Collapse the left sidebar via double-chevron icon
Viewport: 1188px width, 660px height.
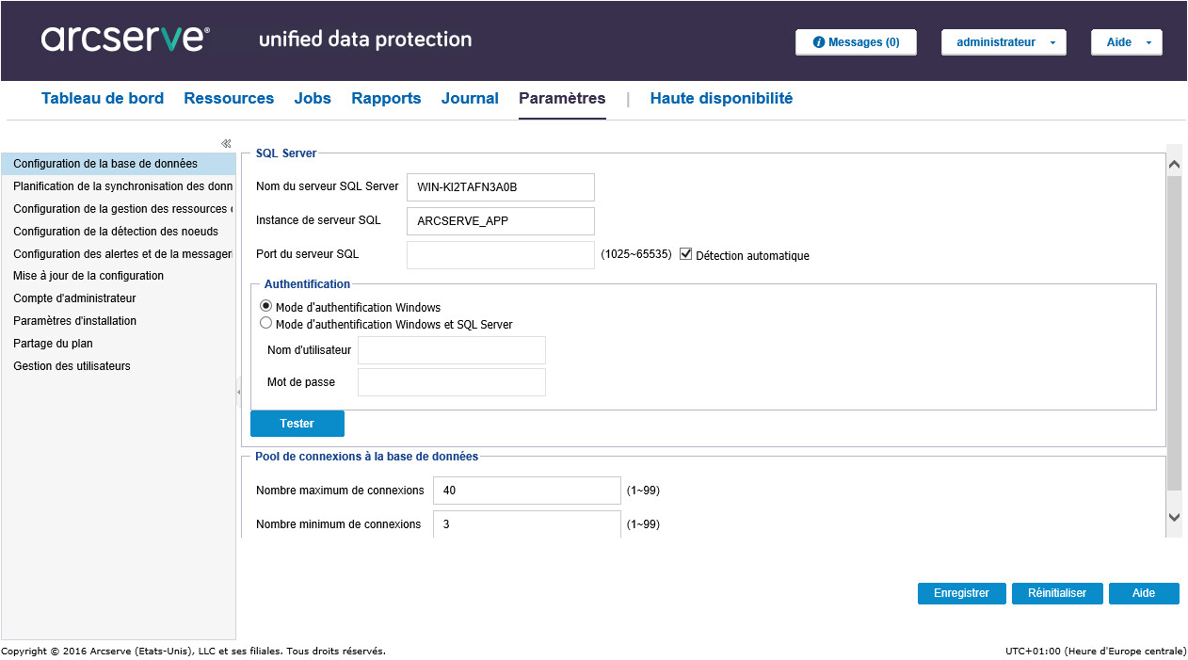pos(226,143)
